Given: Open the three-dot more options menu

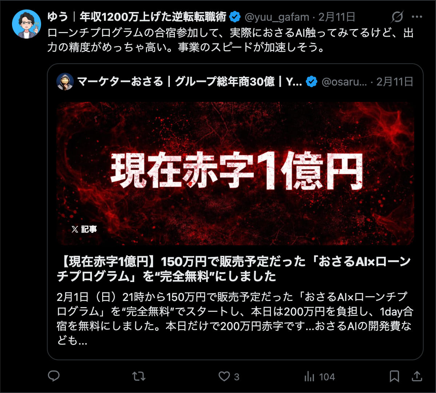Looking at the screenshot, I should pyautogui.click(x=417, y=17).
